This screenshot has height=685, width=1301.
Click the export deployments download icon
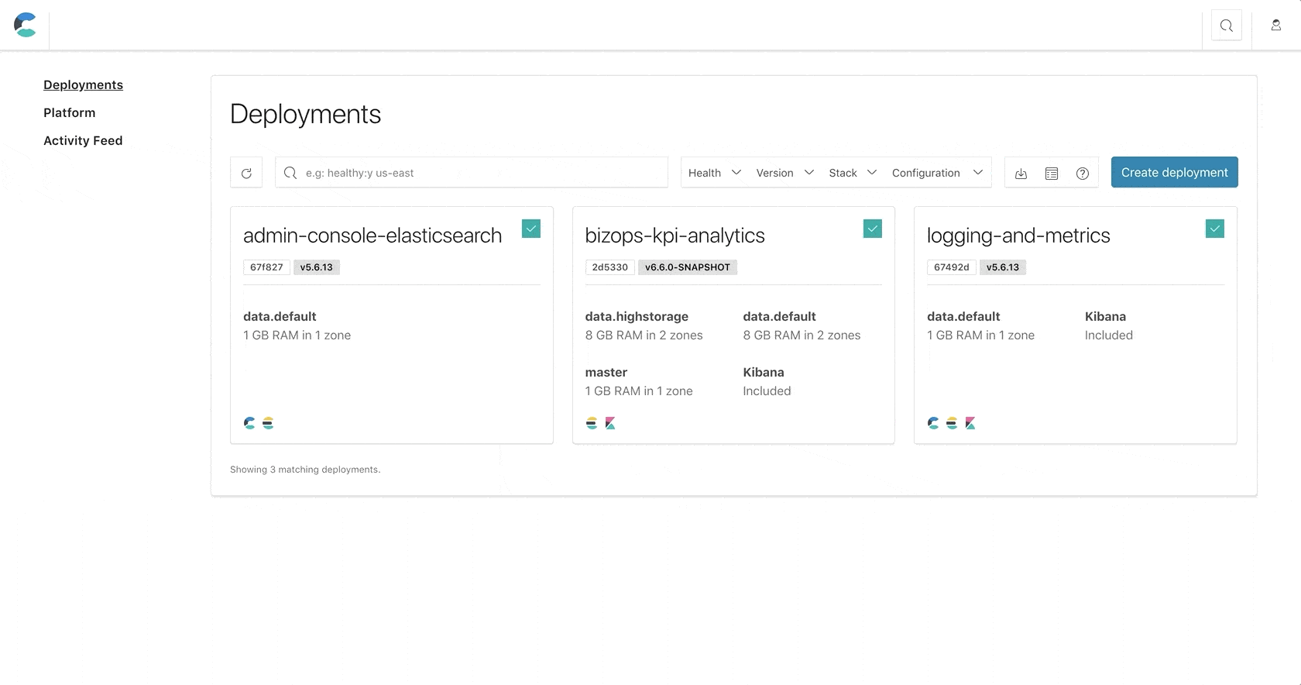coord(1021,173)
